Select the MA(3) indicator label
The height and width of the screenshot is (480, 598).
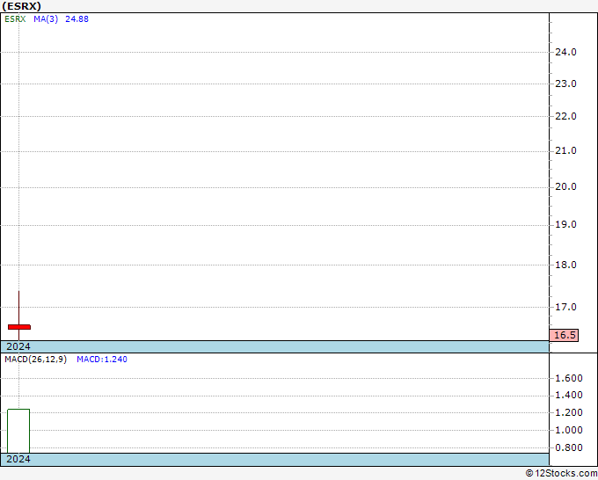(x=46, y=19)
